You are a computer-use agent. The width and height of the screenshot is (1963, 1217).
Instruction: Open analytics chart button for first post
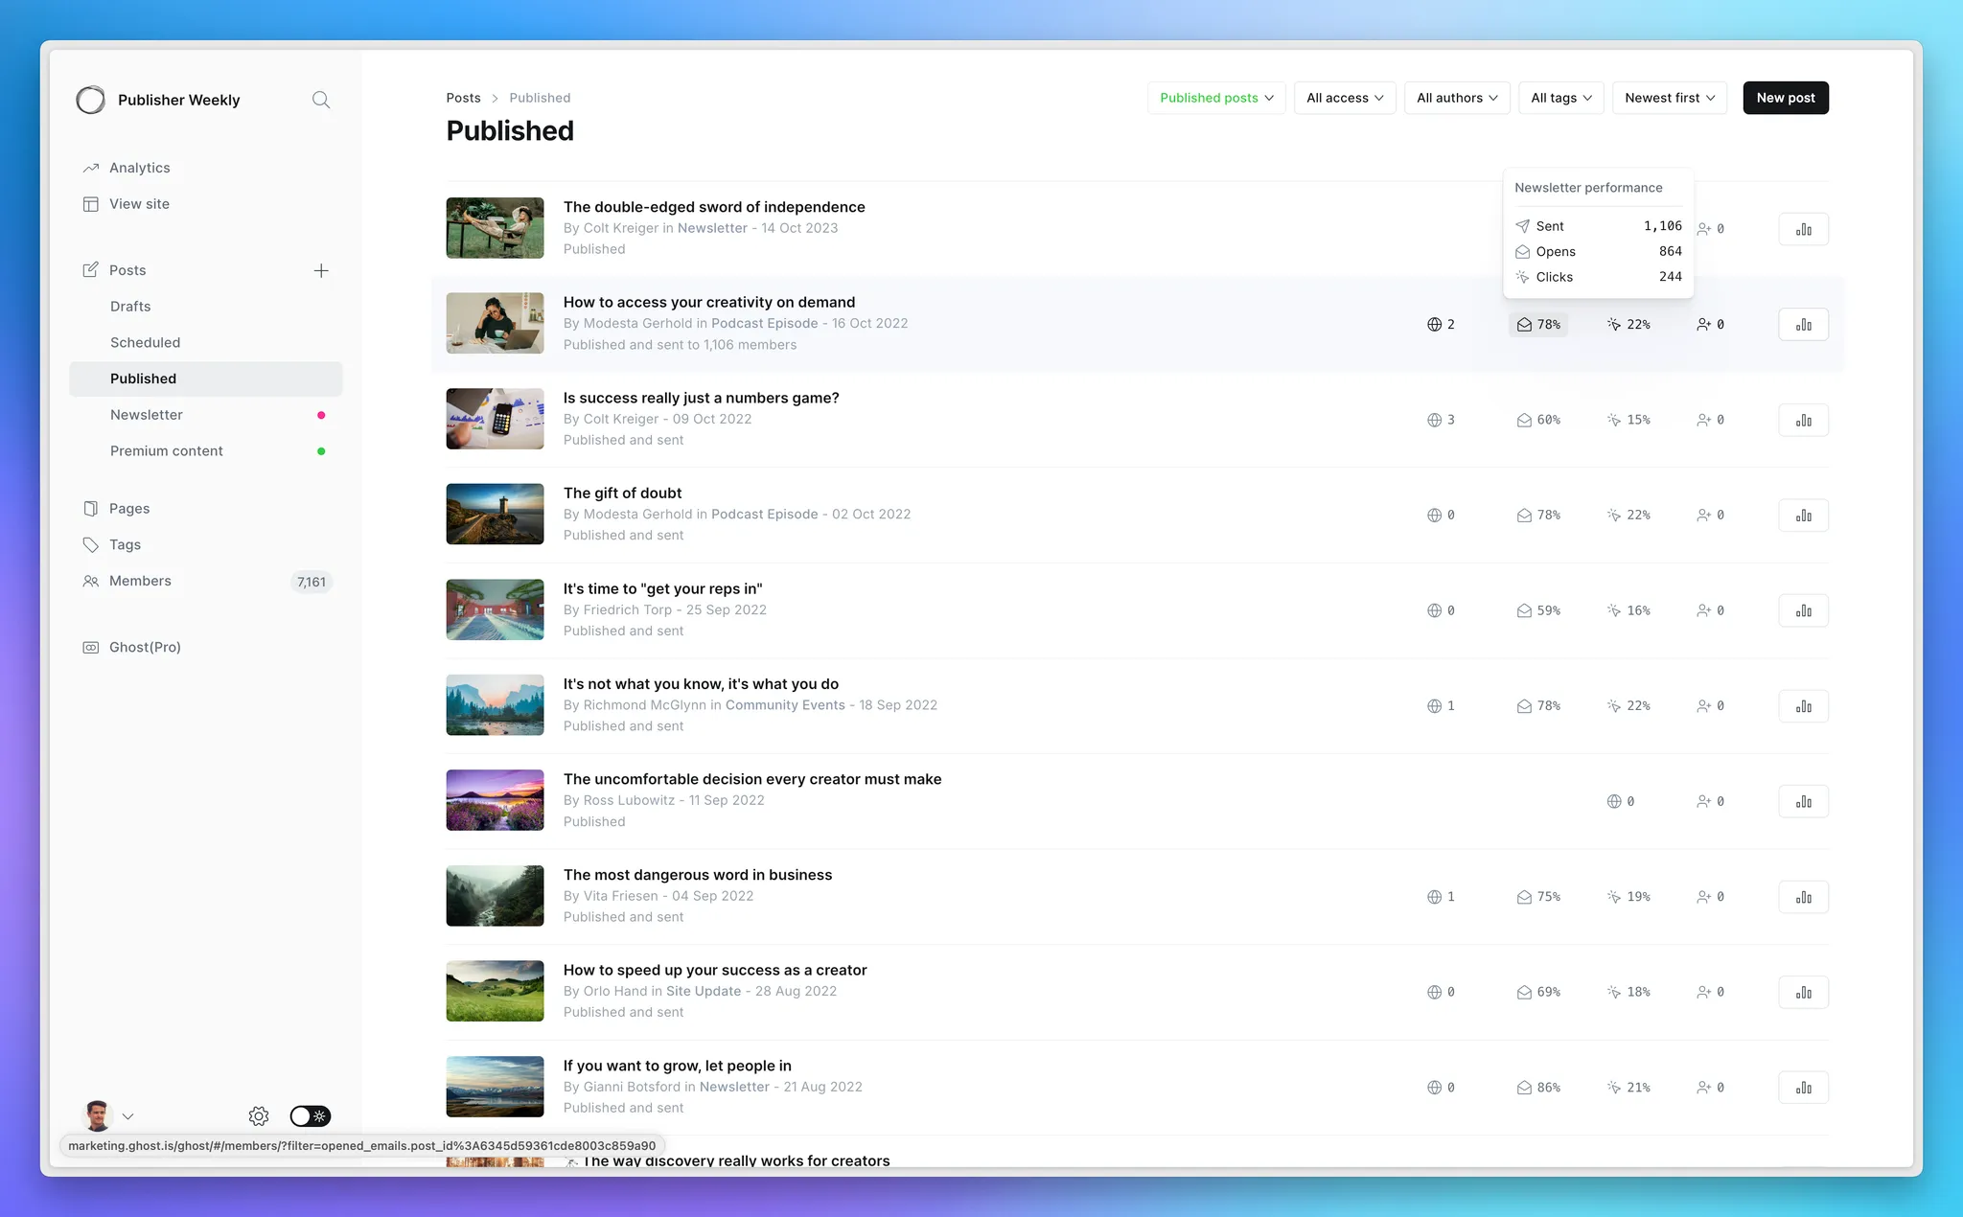point(1803,229)
